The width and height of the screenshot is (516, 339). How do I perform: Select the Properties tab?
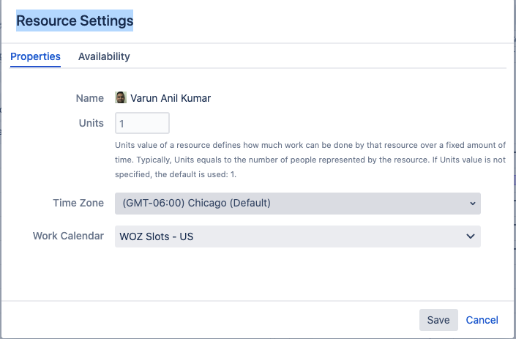[35, 56]
